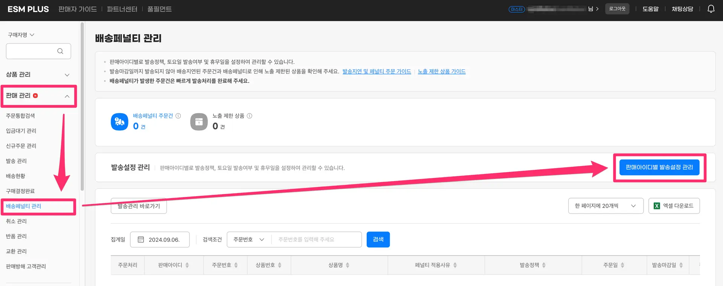Click the 집계일 date field 2024.09.06.

click(x=160, y=239)
